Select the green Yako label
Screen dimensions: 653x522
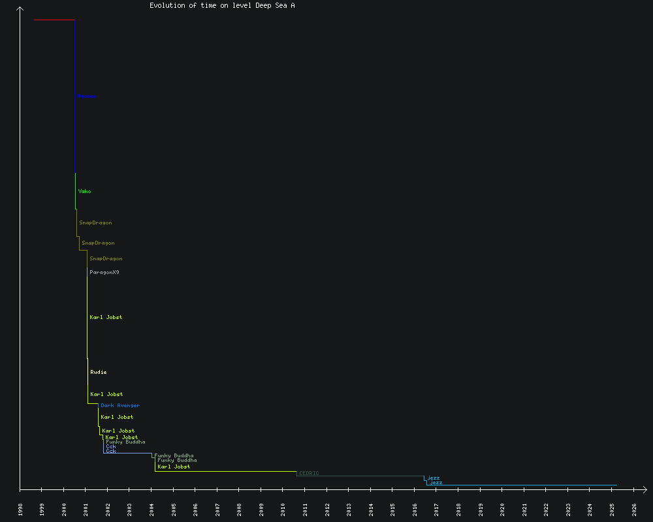coord(85,191)
